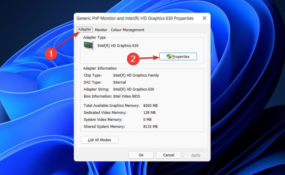
Task: Click the Bios Information Intel Video BIOS text
Action: [127, 96]
